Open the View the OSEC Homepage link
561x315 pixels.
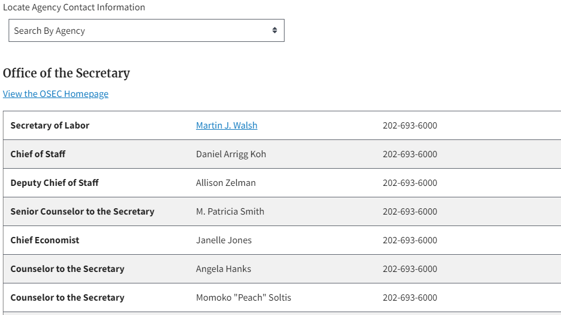(x=56, y=94)
